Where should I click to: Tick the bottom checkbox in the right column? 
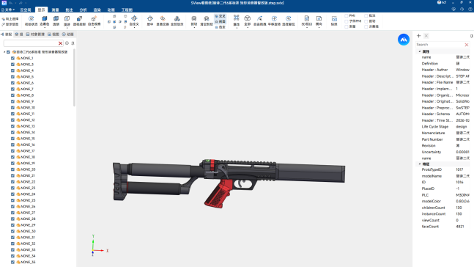coord(366,26)
